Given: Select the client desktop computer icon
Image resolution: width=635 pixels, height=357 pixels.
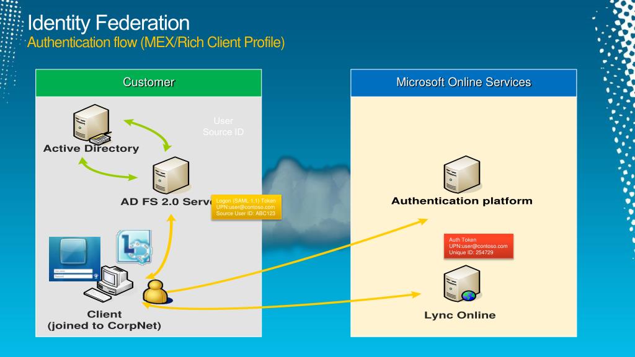Looking at the screenshot, I should [x=109, y=284].
